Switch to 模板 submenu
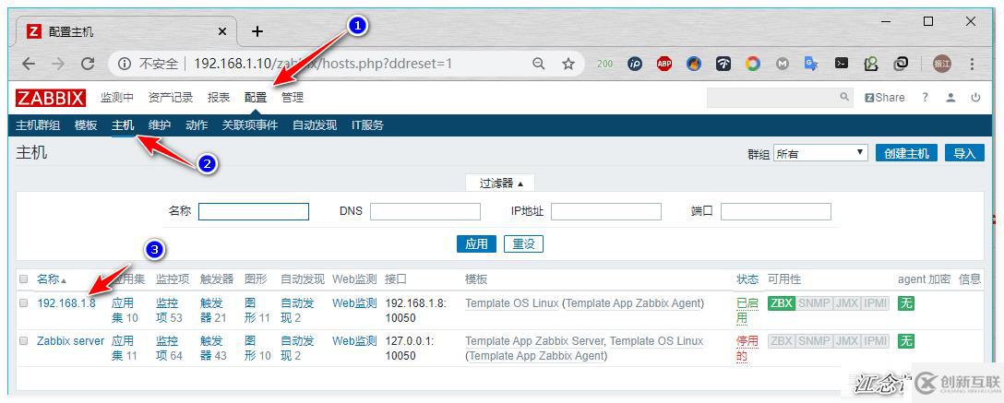 pyautogui.click(x=86, y=125)
